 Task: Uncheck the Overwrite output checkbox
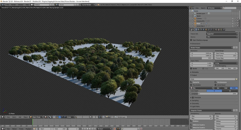(x=191, y=82)
